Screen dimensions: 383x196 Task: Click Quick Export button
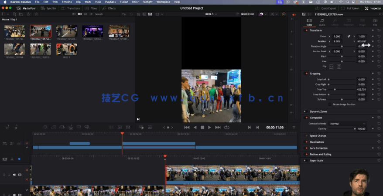tap(326, 8)
